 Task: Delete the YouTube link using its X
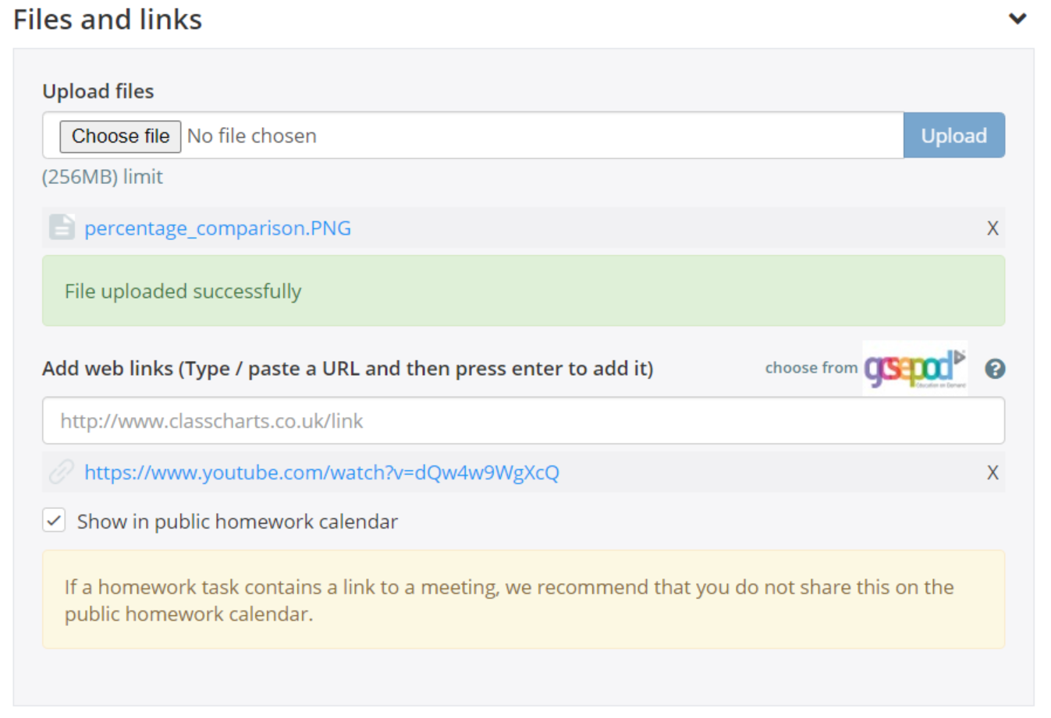(x=992, y=472)
